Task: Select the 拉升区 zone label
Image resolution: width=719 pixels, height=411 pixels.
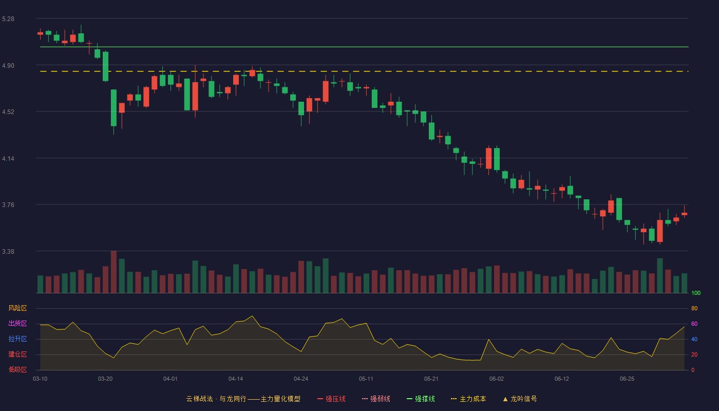Action: click(x=18, y=339)
